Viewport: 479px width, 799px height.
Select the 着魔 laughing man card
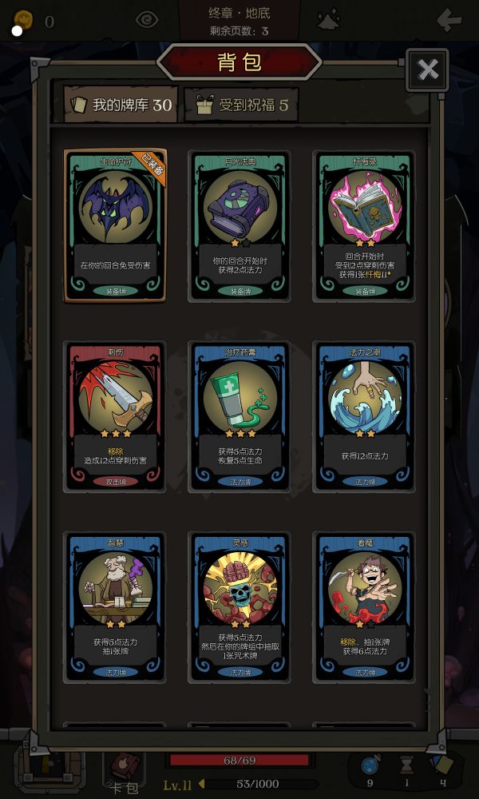tap(364, 607)
